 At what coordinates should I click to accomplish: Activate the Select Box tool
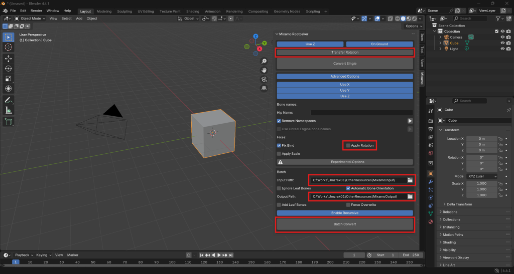coord(8,37)
